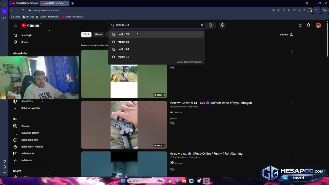Open more options for the first result
The image size is (329, 185).
coord(292,51)
